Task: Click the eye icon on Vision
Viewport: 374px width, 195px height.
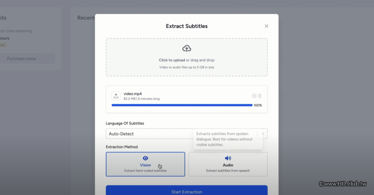Action: click(145, 158)
